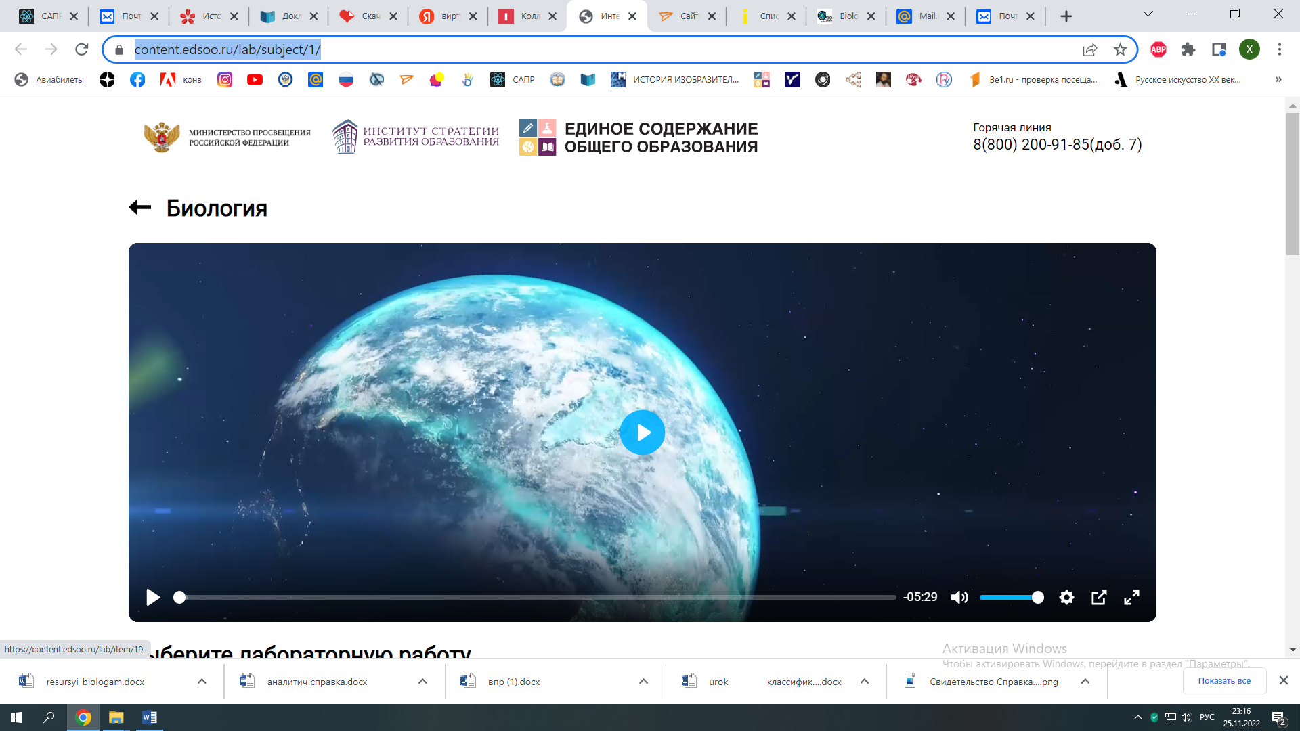
Task: Open the САПР bookmark
Action: point(513,80)
